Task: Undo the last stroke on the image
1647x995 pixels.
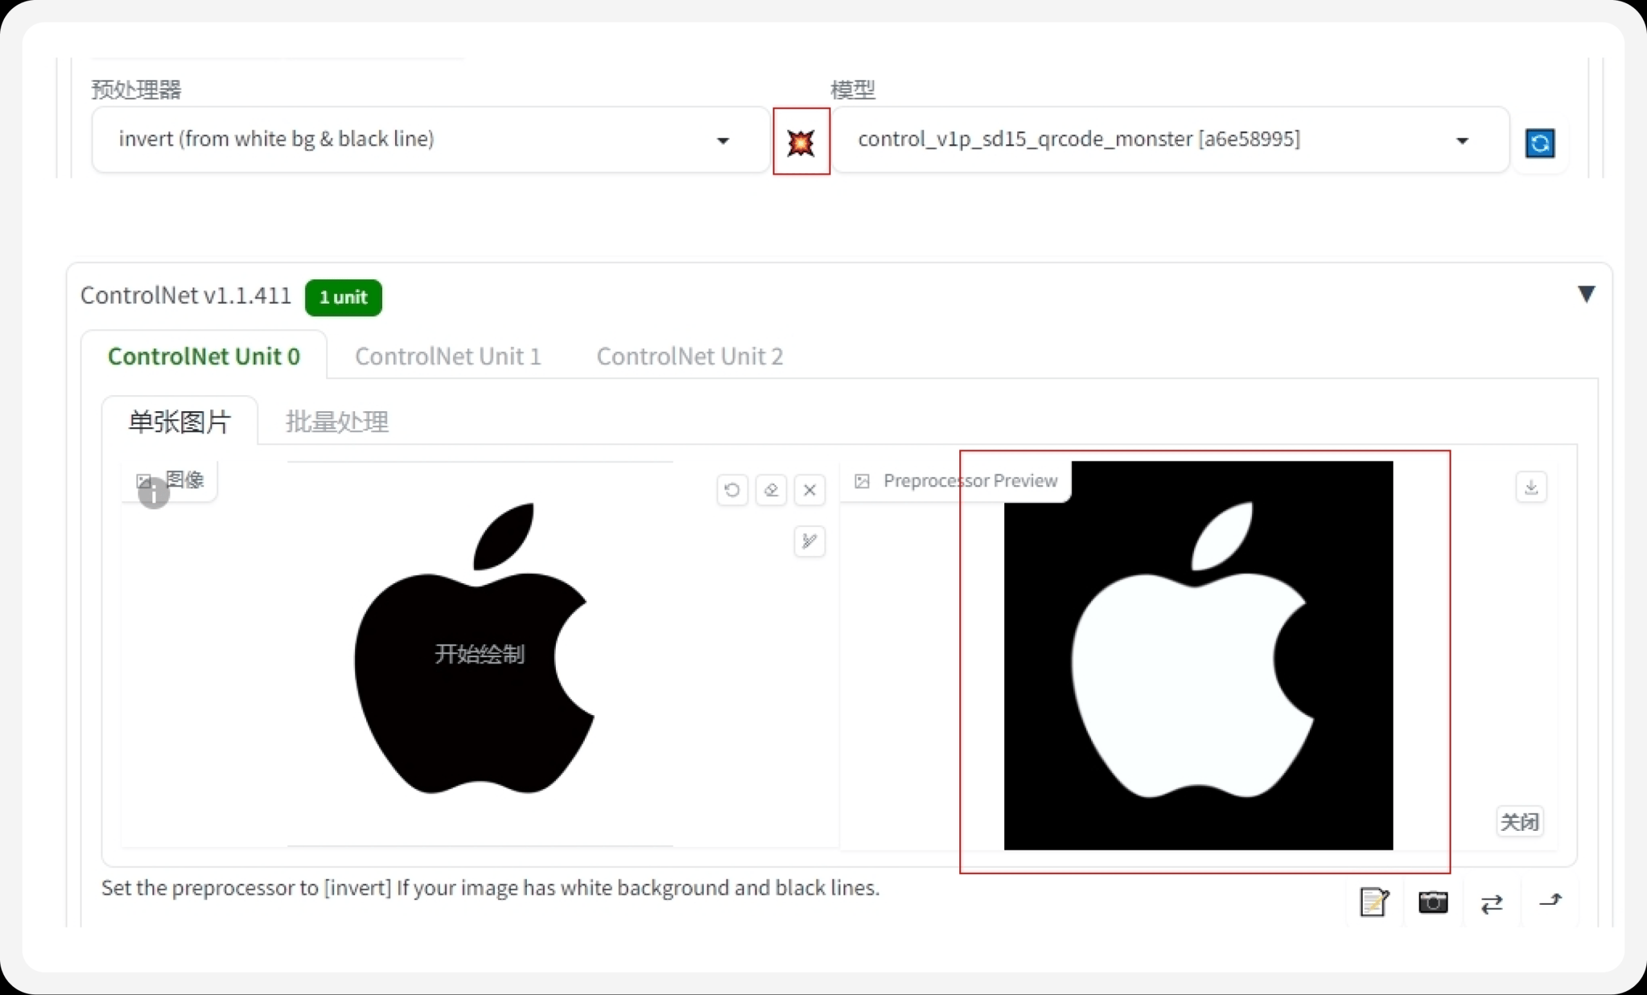Action: pyautogui.click(x=732, y=490)
